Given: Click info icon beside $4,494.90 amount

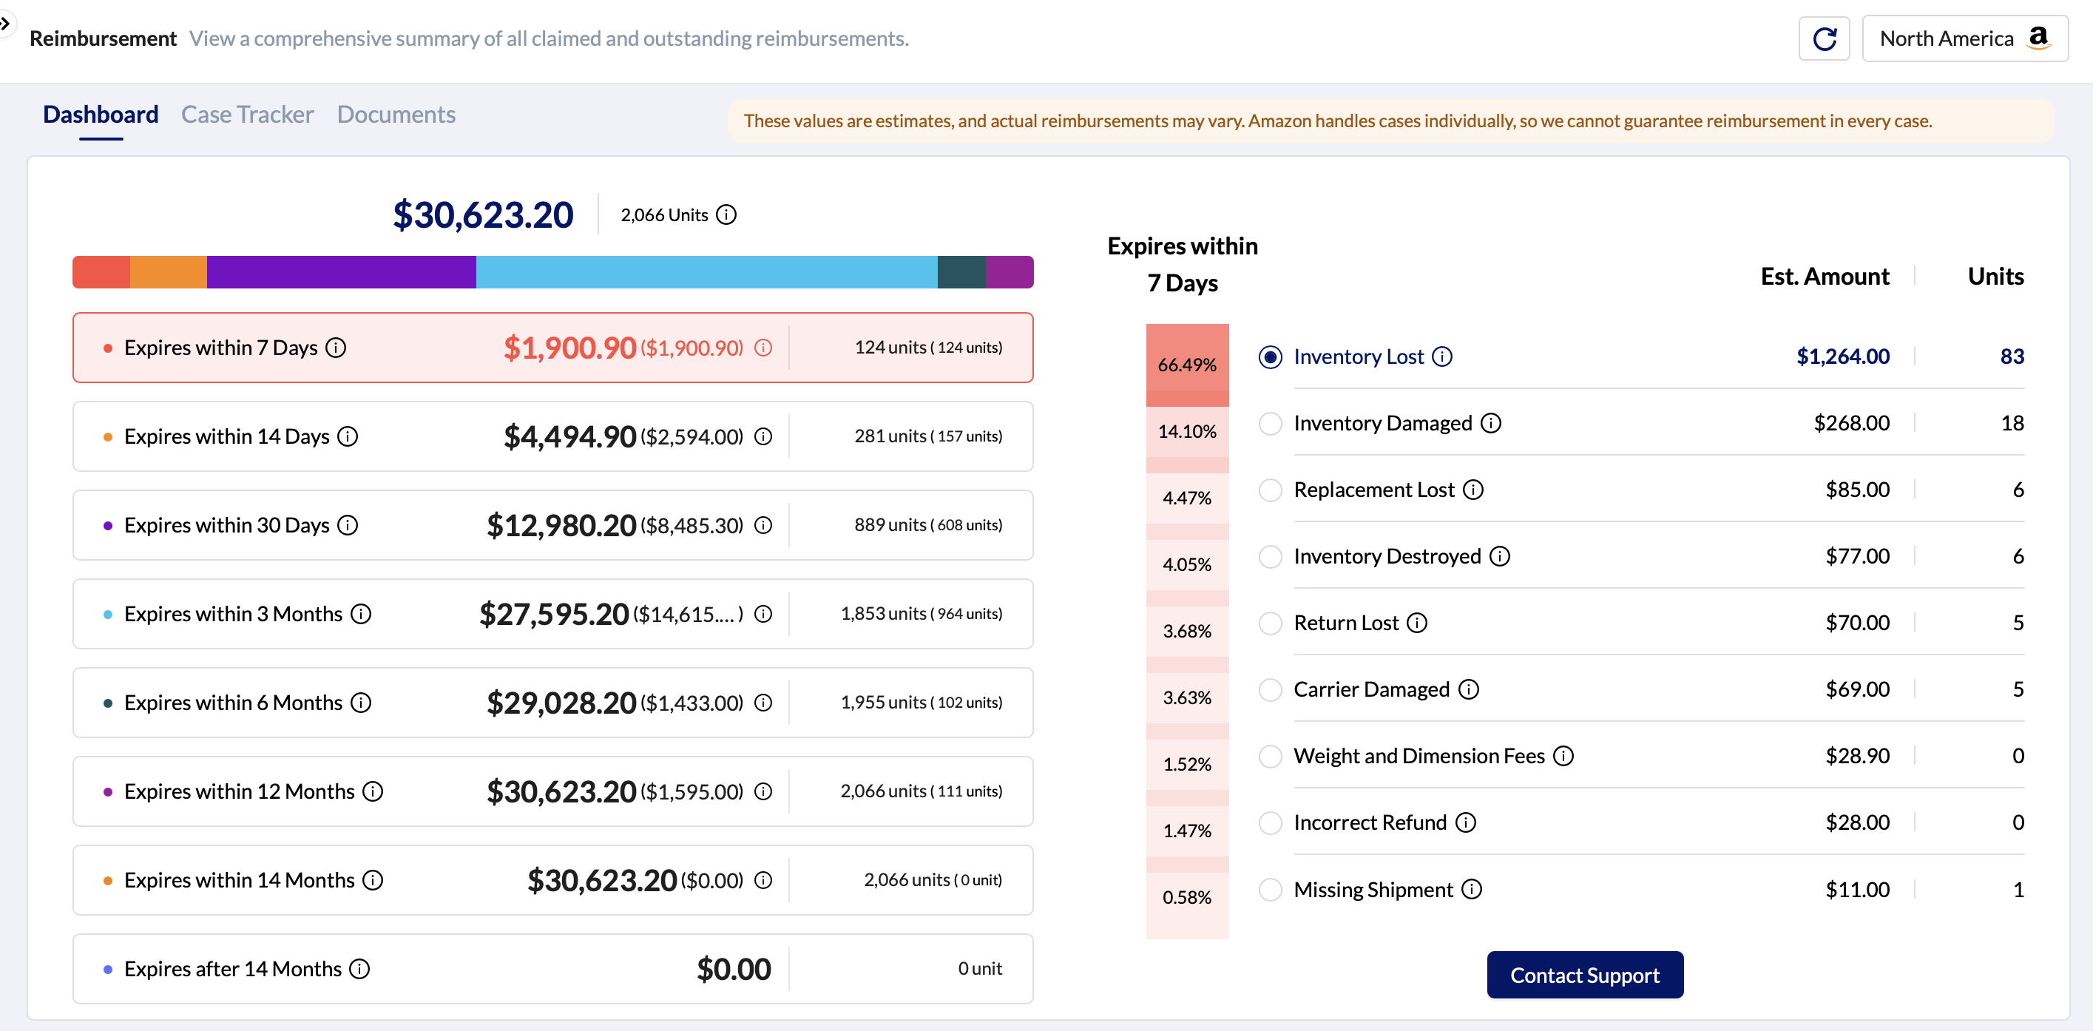Looking at the screenshot, I should (762, 437).
